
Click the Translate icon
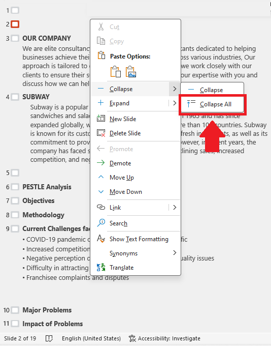[101, 267]
